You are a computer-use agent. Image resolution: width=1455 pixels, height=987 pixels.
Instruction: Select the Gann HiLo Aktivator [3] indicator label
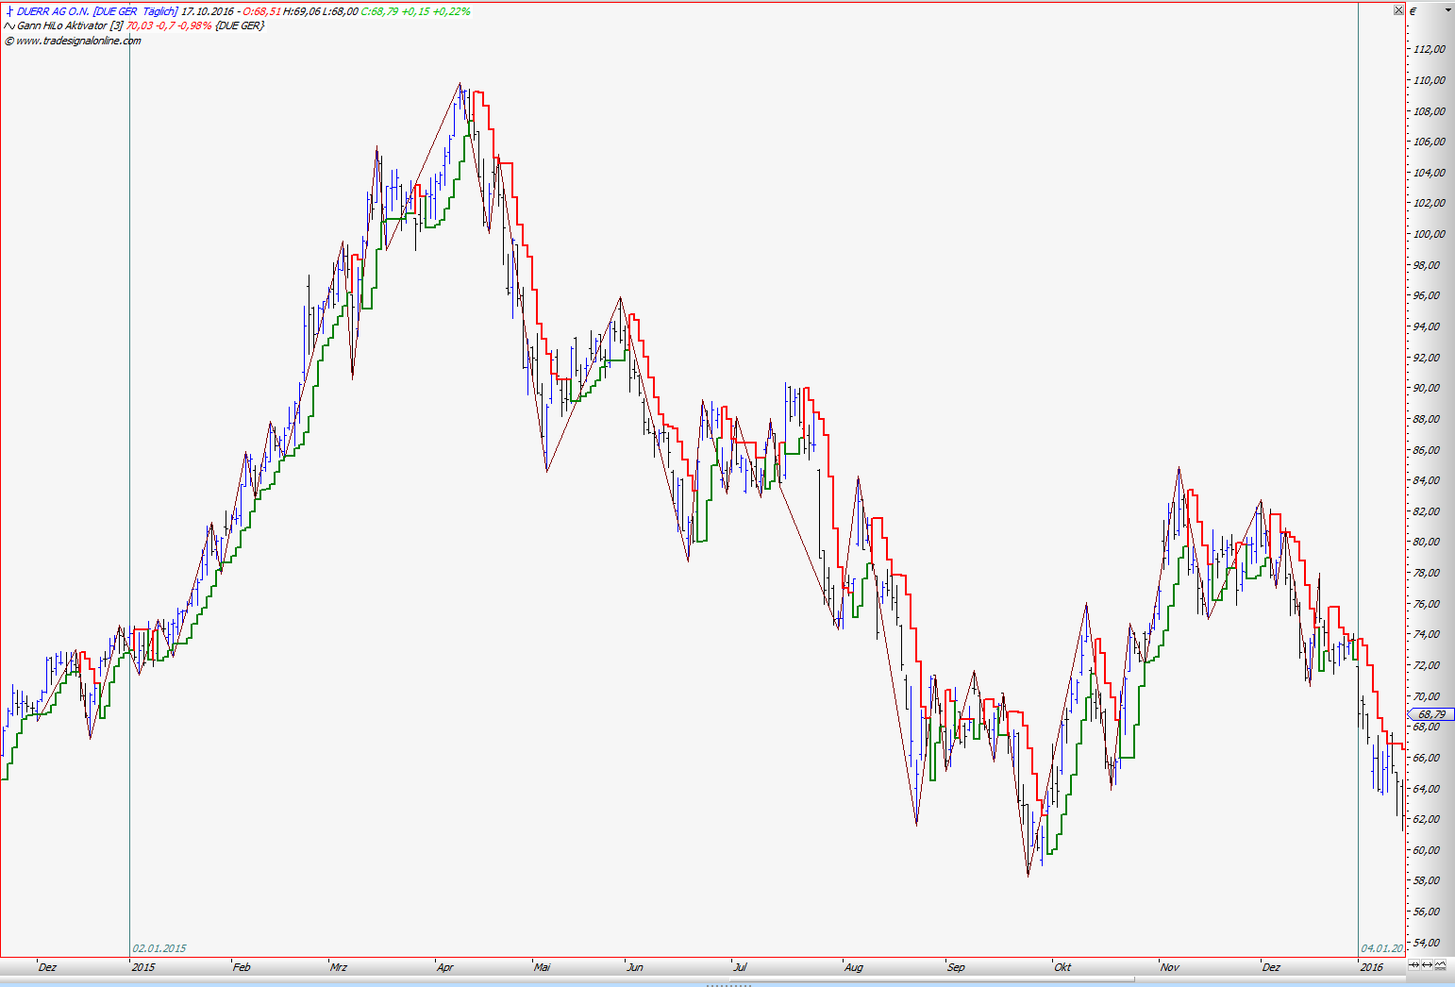click(x=71, y=26)
